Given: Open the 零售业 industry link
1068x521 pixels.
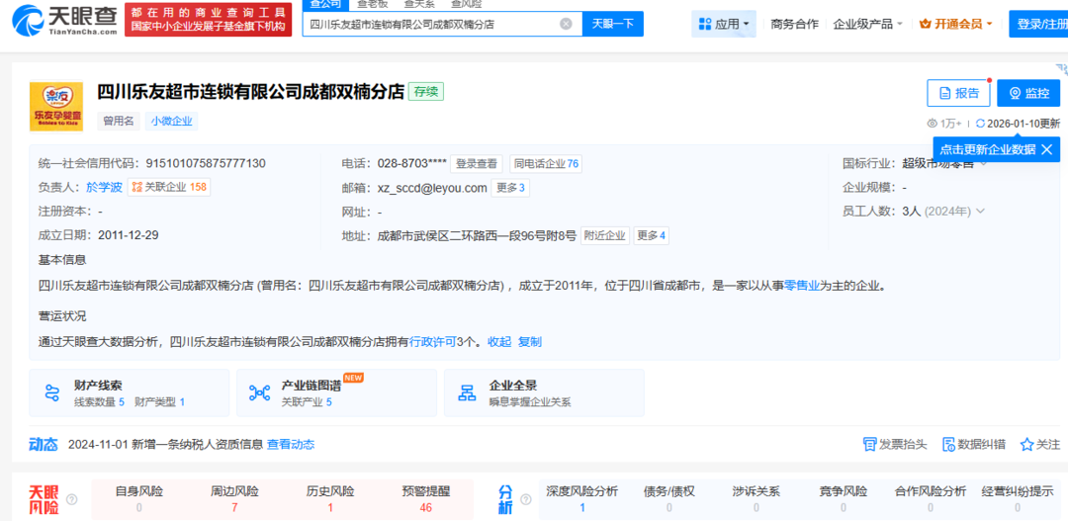Looking at the screenshot, I should tap(802, 286).
